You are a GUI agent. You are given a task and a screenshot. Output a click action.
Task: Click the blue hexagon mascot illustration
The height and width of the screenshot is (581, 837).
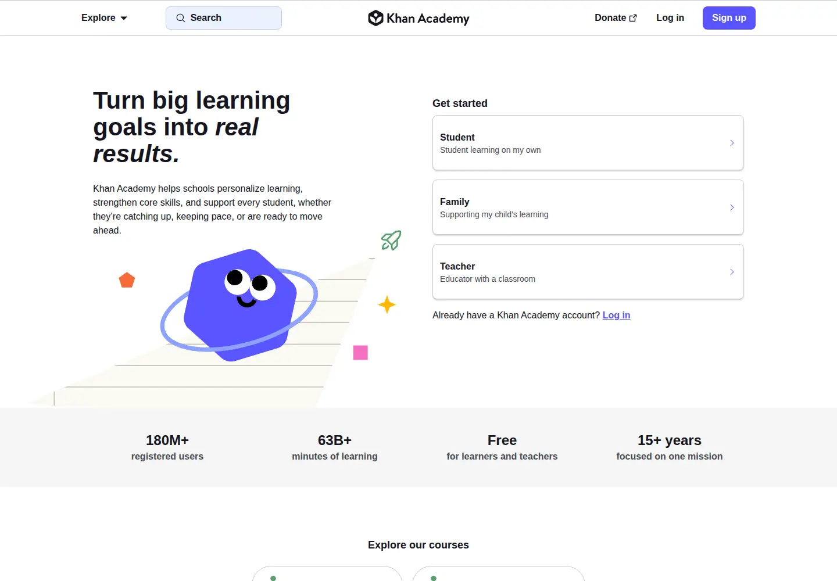coord(239,305)
